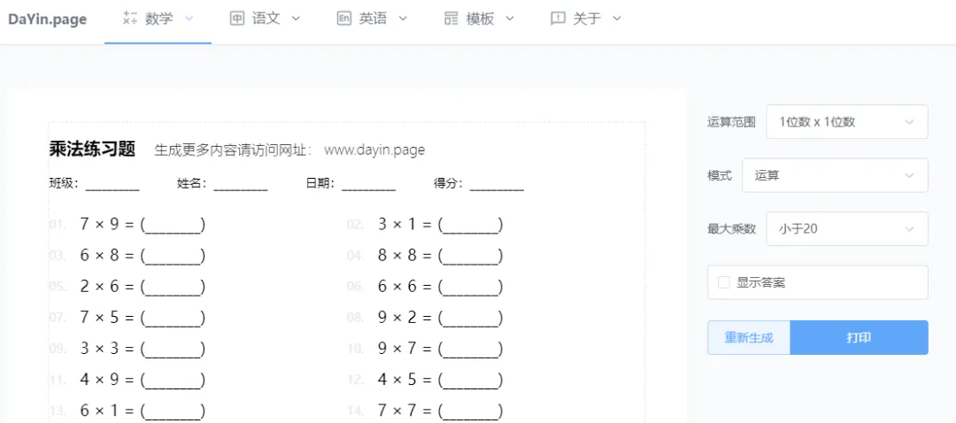Click problem 10: 9 × 7

[440, 349]
